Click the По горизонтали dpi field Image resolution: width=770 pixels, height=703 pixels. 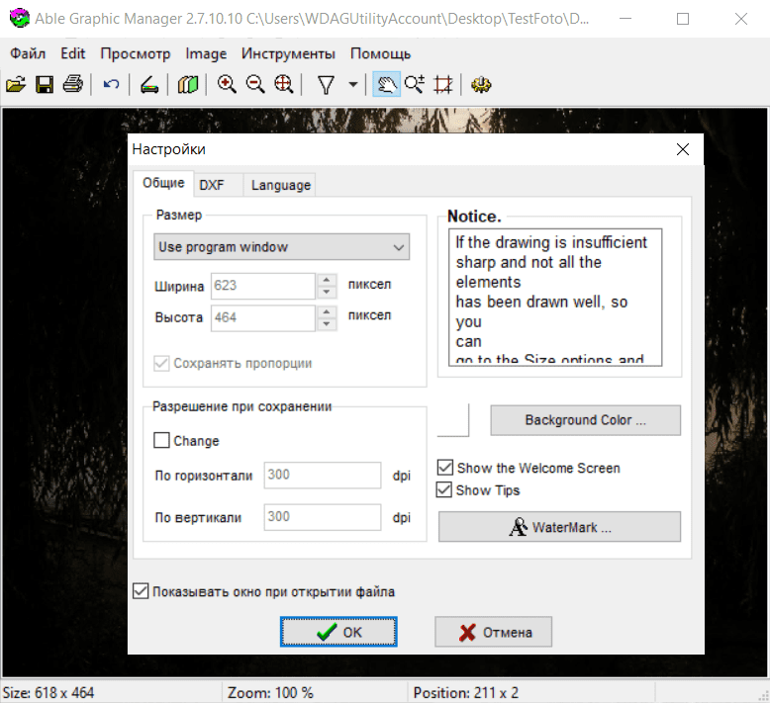pos(322,475)
